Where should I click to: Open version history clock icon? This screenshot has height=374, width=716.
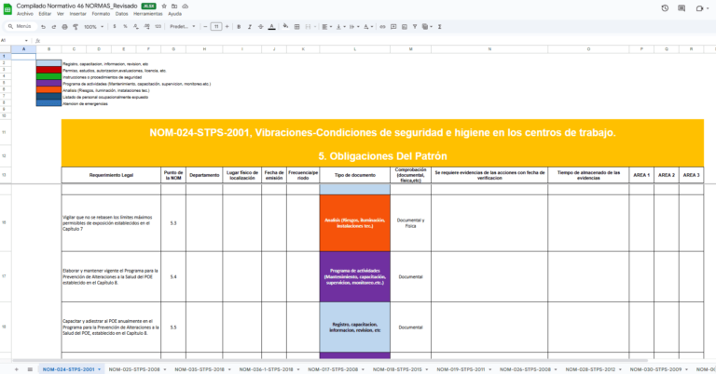(663, 8)
